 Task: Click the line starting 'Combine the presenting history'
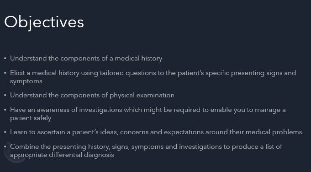coord(146,147)
